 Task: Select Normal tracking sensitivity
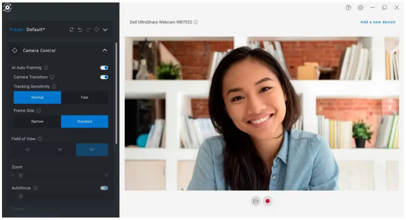pyautogui.click(x=37, y=97)
